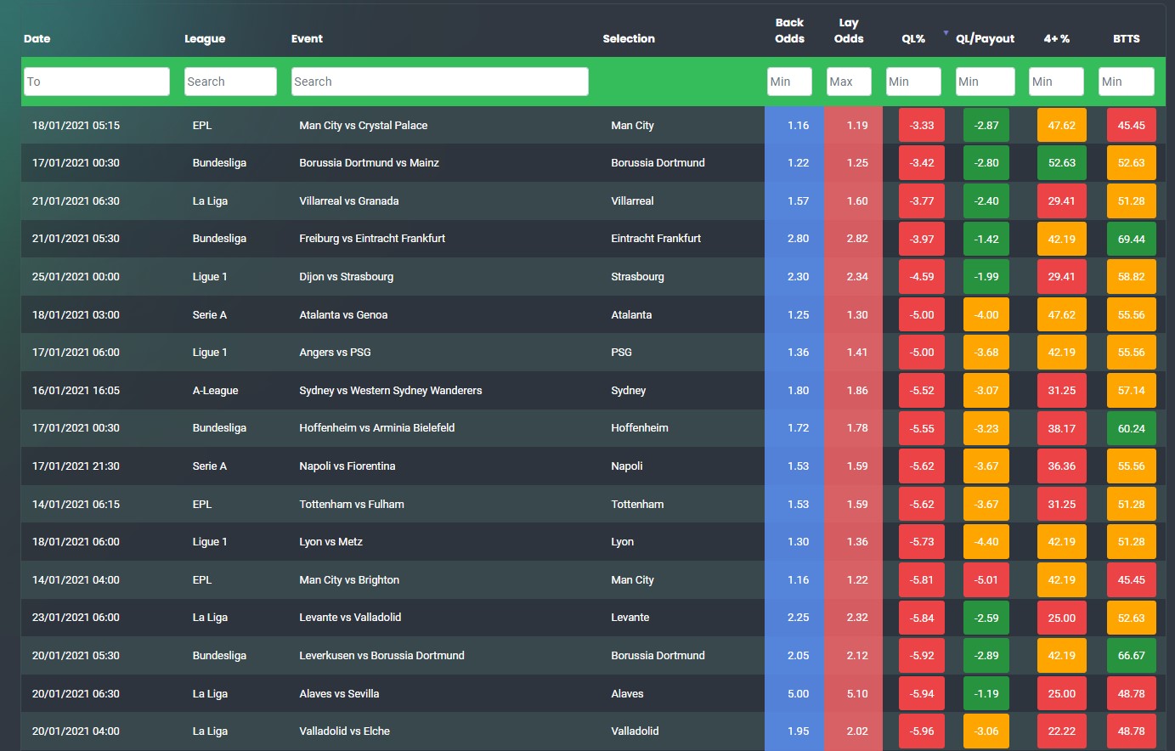Focus the Date 'To' filter field
This screenshot has height=751, width=1175.
tap(97, 82)
